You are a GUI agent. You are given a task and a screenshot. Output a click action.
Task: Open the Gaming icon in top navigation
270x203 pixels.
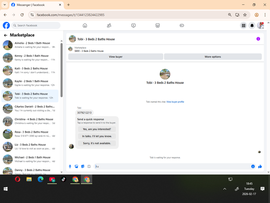click(182, 25)
